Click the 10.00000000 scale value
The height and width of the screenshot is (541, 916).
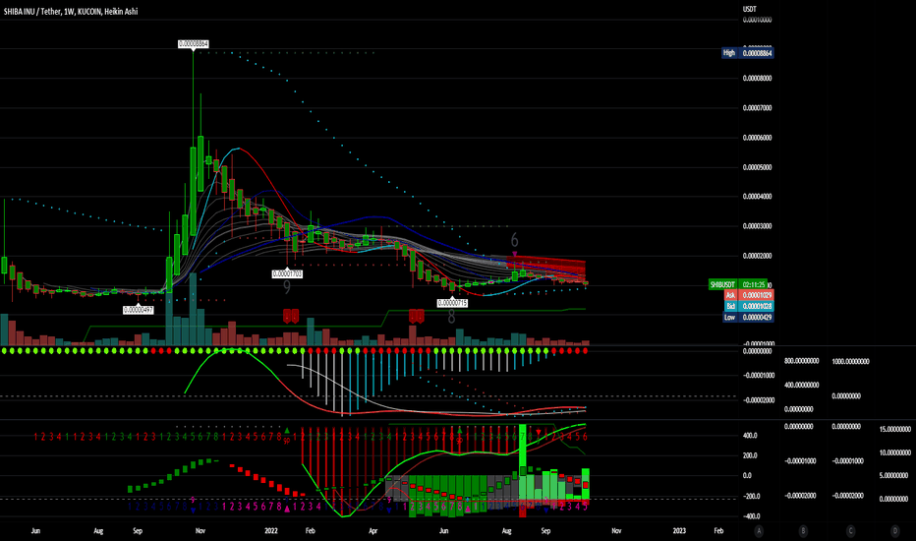click(x=895, y=452)
